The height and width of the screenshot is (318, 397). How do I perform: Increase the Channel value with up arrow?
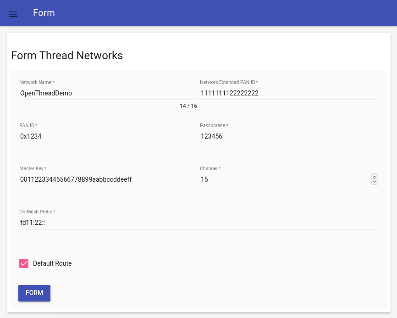(375, 176)
